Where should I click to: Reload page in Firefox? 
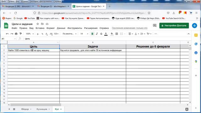tap(15, 13)
